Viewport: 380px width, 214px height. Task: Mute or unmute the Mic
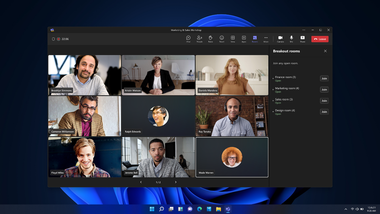(291, 39)
